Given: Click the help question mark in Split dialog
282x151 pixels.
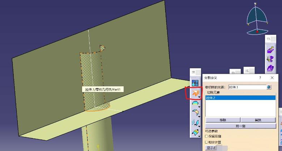Looking at the screenshot, I should (260, 78).
